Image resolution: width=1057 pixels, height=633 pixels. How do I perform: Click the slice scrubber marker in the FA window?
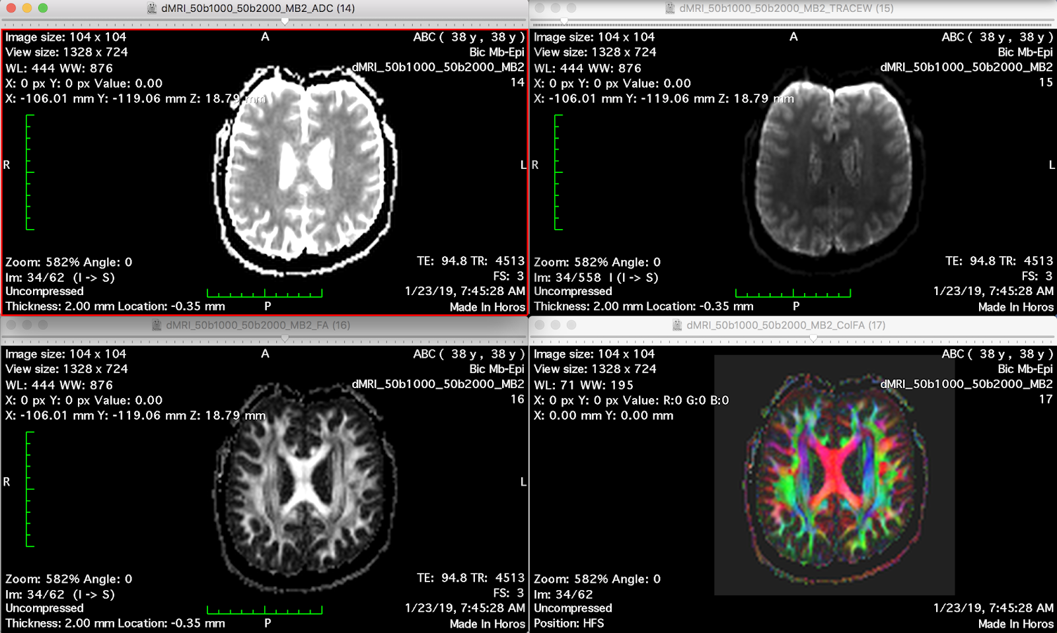click(284, 337)
